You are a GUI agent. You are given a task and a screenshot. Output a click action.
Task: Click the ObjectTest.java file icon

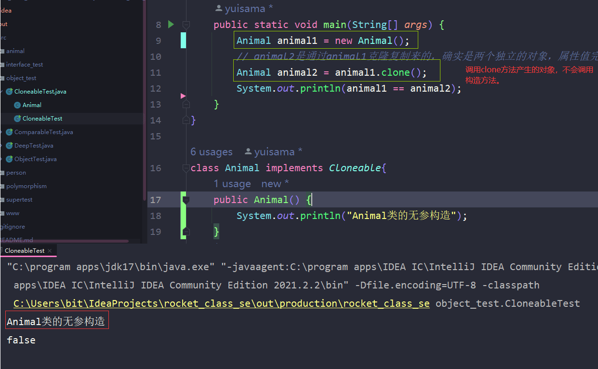9,159
